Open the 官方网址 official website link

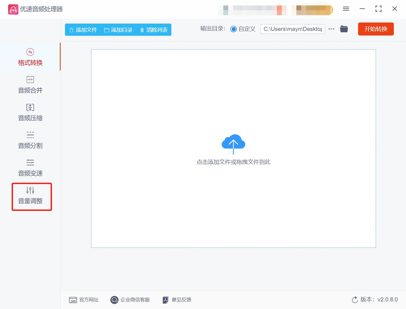[84, 300]
